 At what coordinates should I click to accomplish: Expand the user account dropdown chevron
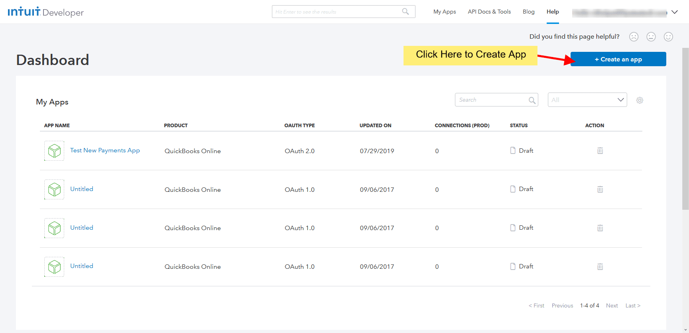[x=675, y=12]
